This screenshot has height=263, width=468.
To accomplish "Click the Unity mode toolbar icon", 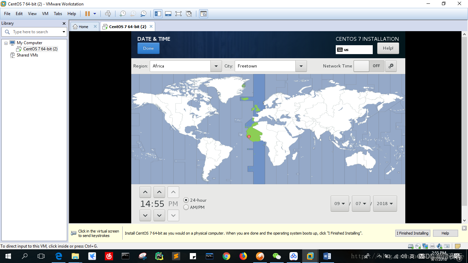I will (189, 14).
